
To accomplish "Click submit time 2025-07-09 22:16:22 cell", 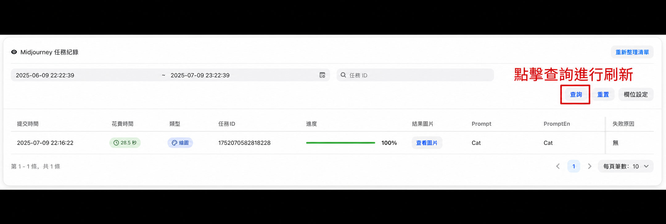I will (x=45, y=143).
